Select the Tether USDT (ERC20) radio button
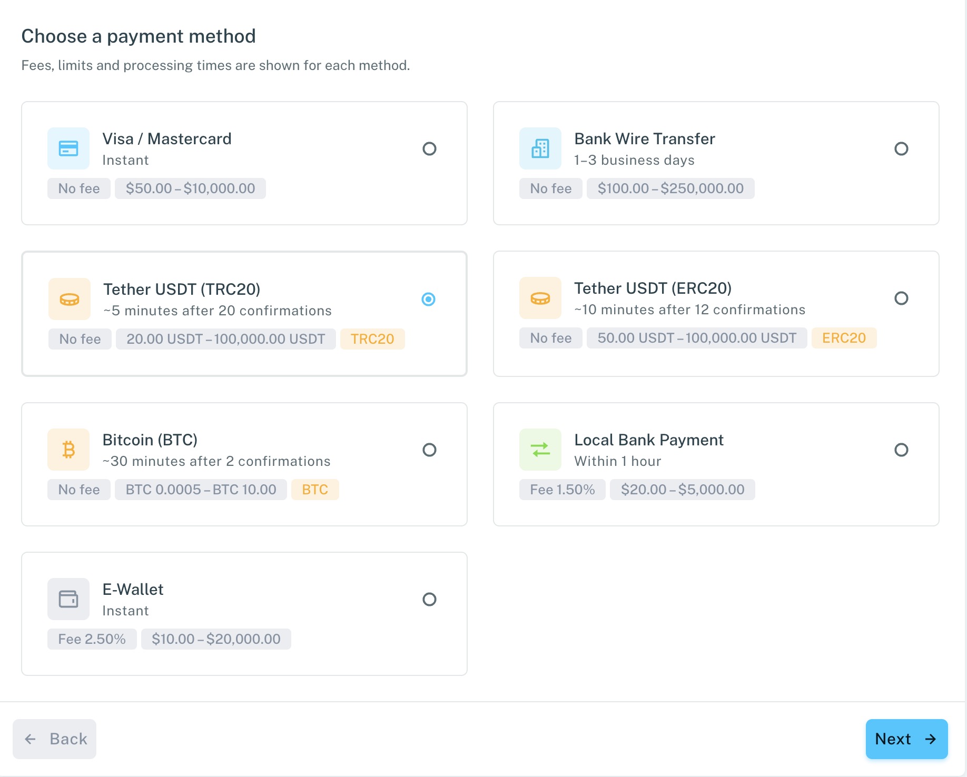Image resolution: width=967 pixels, height=777 pixels. pos(901,298)
